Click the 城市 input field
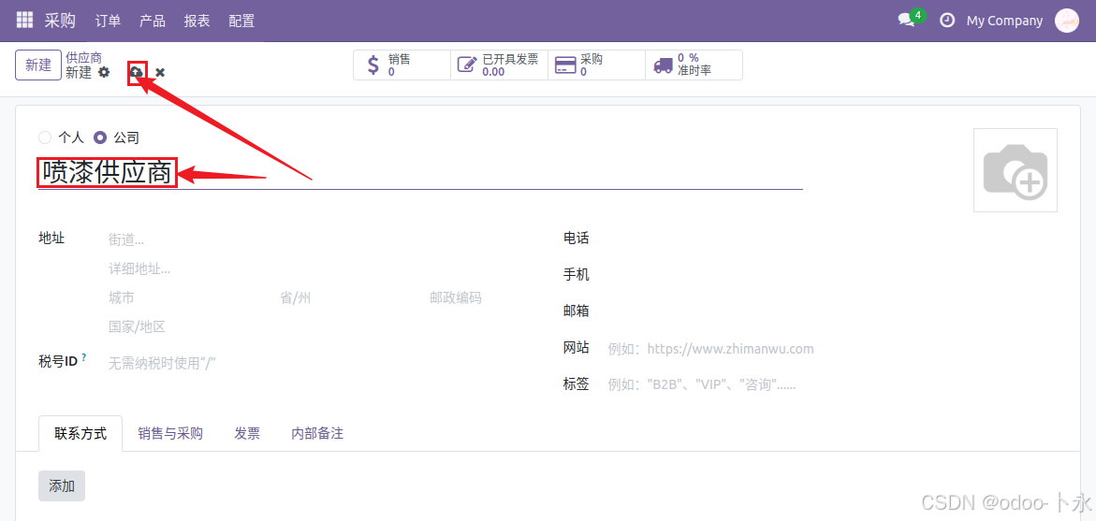 (187, 298)
